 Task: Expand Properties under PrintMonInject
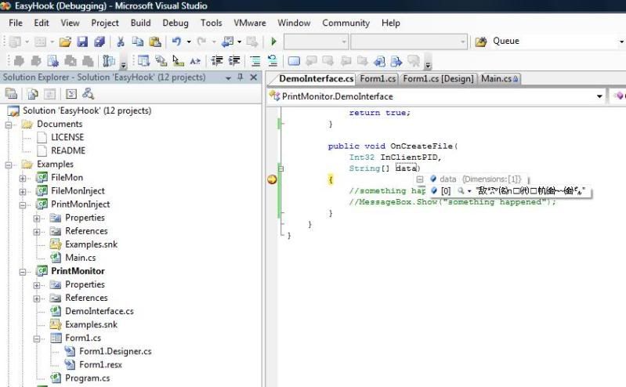tap(37, 219)
